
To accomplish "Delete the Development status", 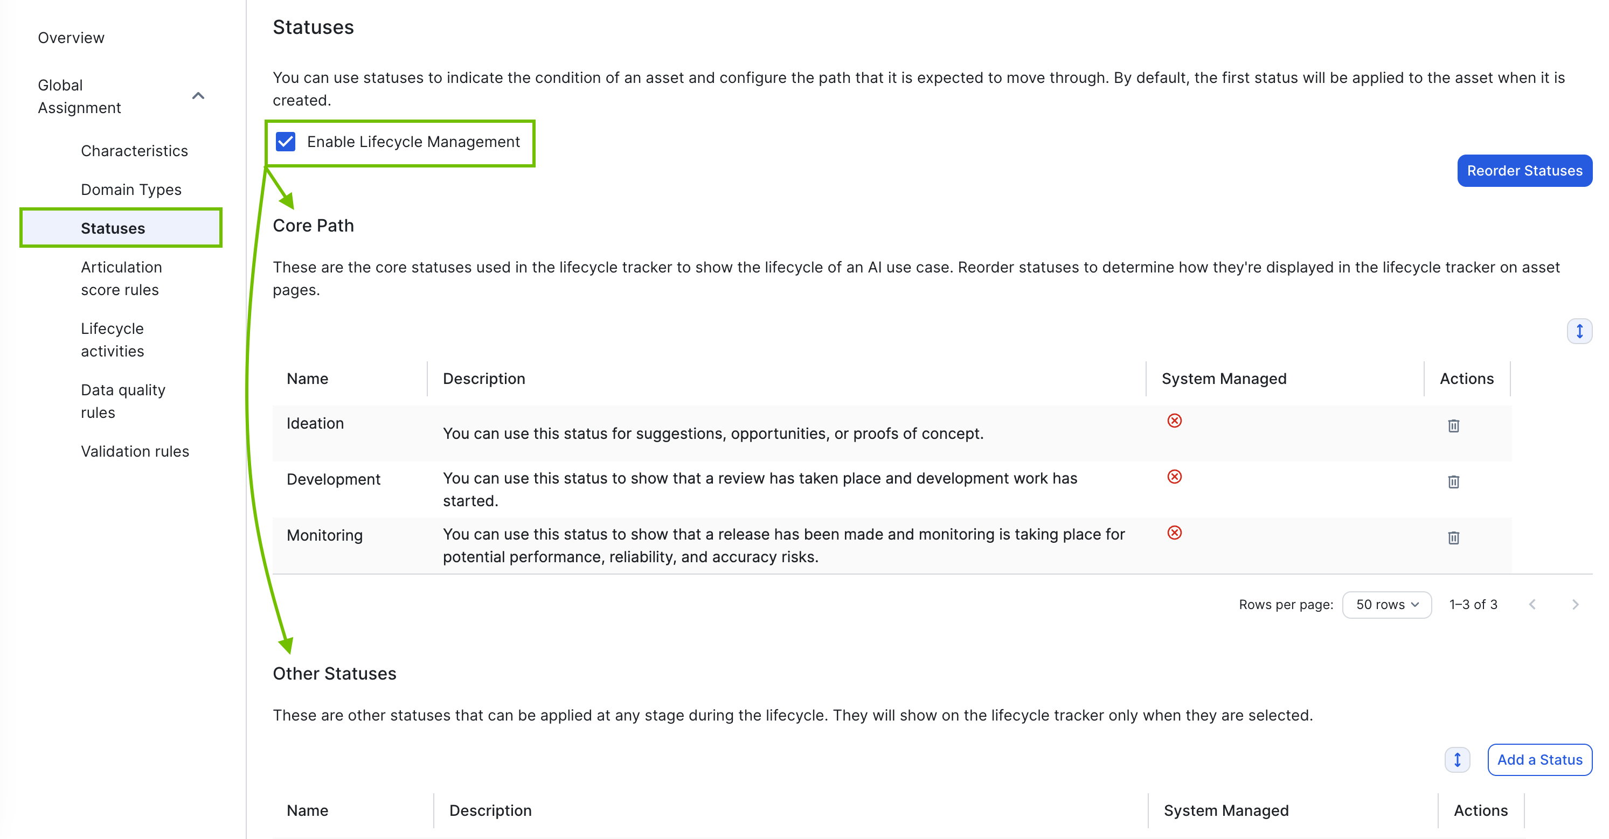I will (1453, 482).
